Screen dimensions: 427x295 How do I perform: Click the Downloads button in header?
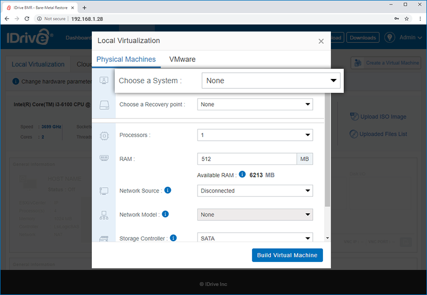pyautogui.click(x=363, y=38)
